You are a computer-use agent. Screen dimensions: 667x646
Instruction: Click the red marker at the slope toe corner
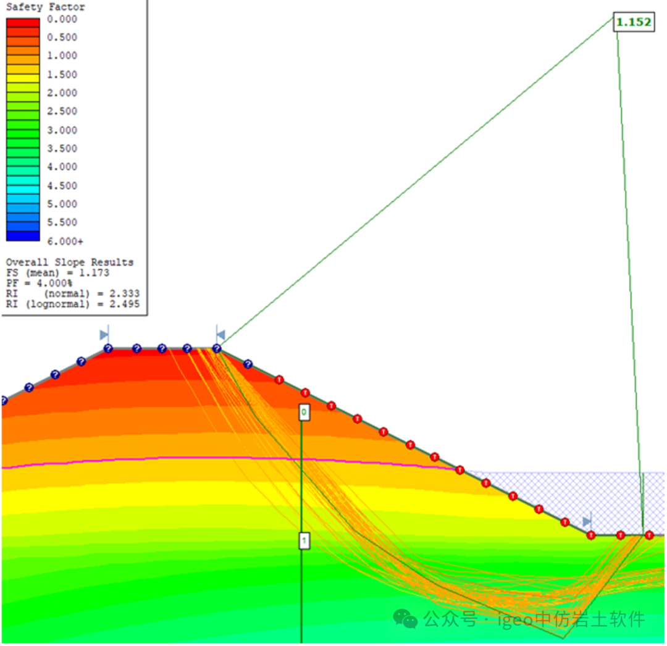(x=591, y=535)
